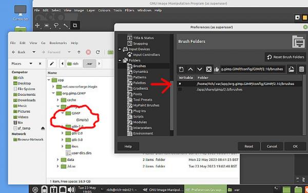Open the Places sidebar dropdown
The height and width of the screenshot is (193, 308).
tap(31, 63)
